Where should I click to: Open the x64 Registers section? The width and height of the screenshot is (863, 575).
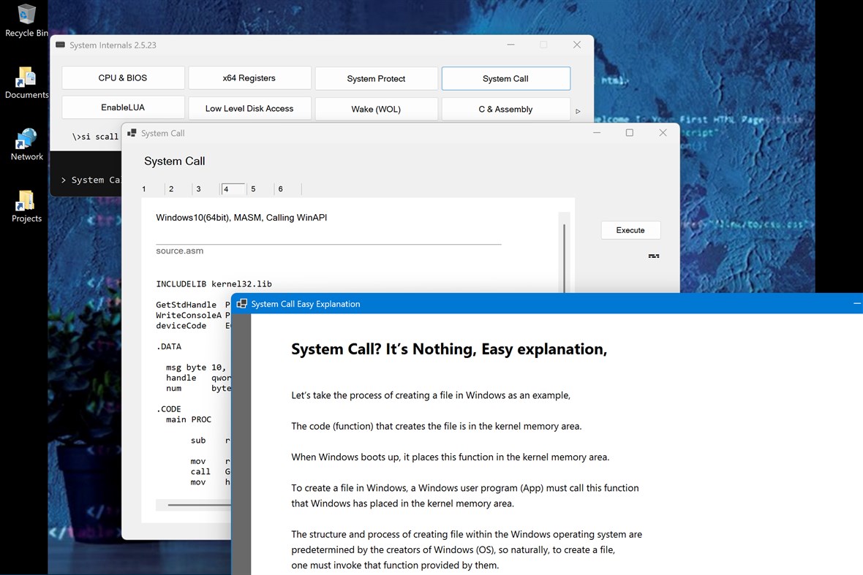coord(249,77)
